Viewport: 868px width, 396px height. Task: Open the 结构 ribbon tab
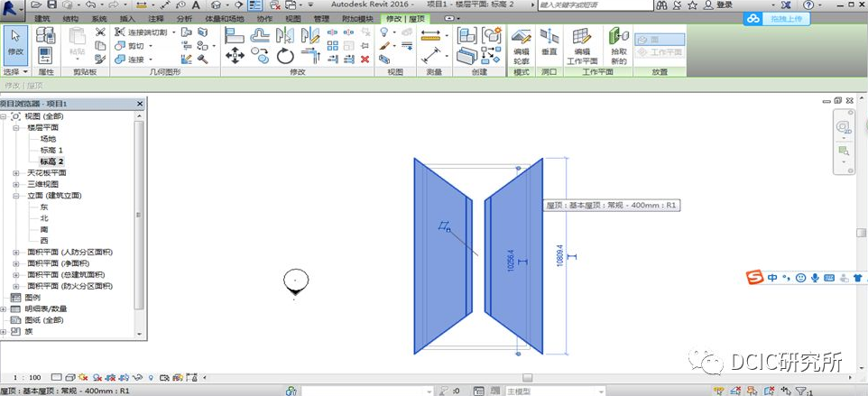(x=71, y=19)
